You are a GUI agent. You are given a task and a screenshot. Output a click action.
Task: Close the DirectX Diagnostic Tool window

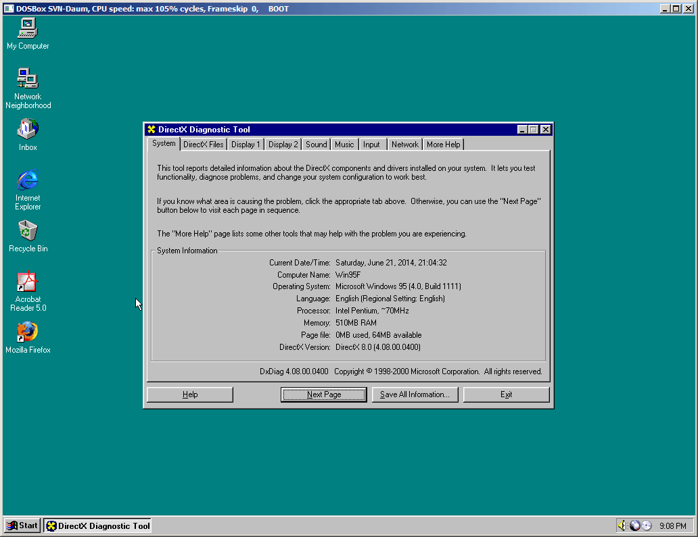pyautogui.click(x=546, y=130)
